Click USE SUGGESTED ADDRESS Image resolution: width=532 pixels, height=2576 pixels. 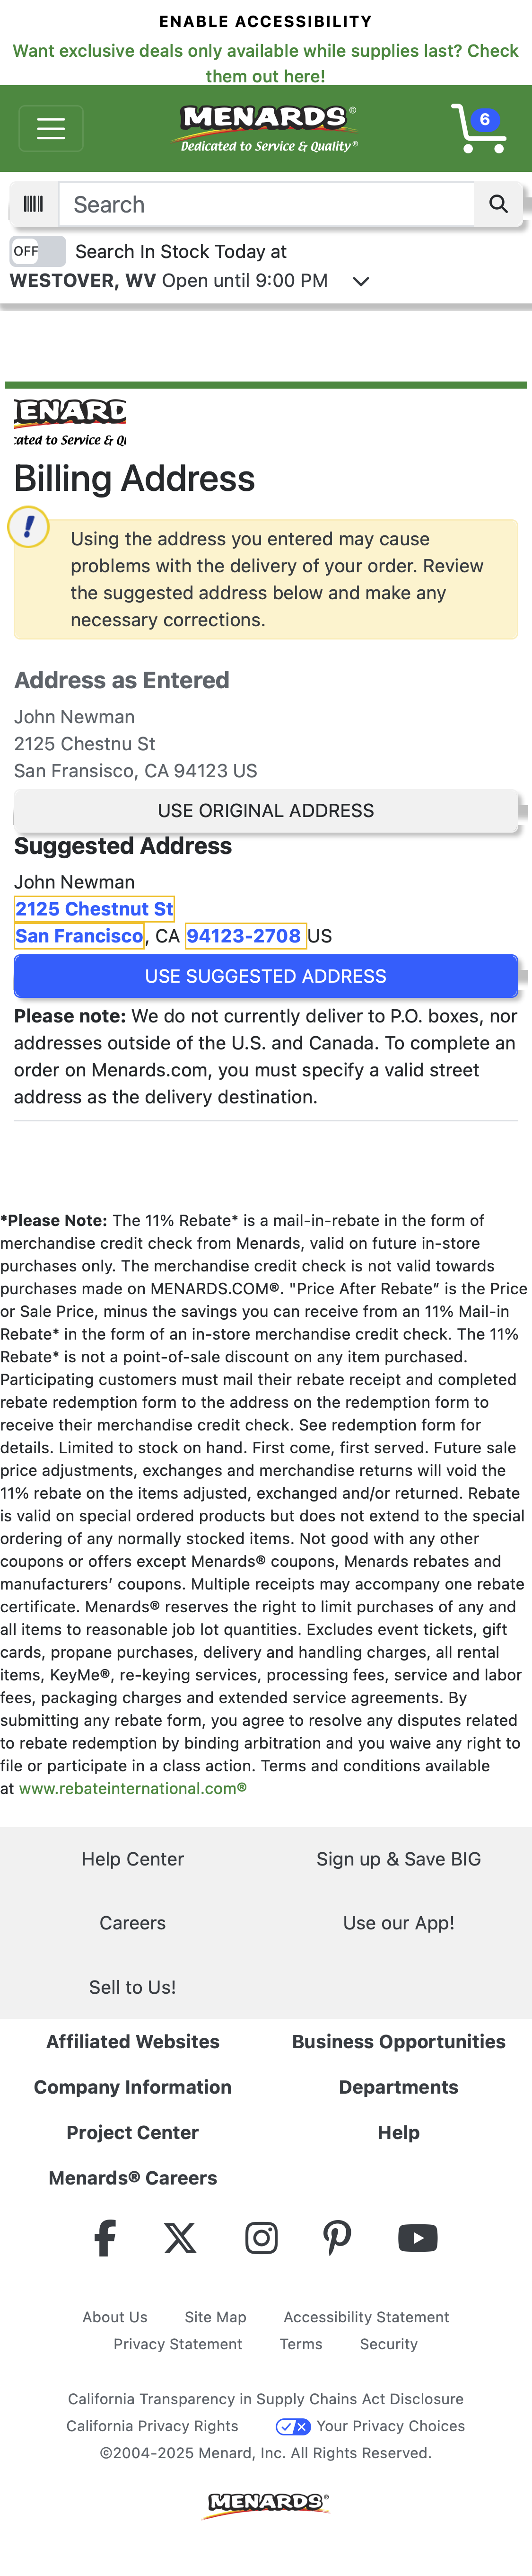(x=265, y=976)
